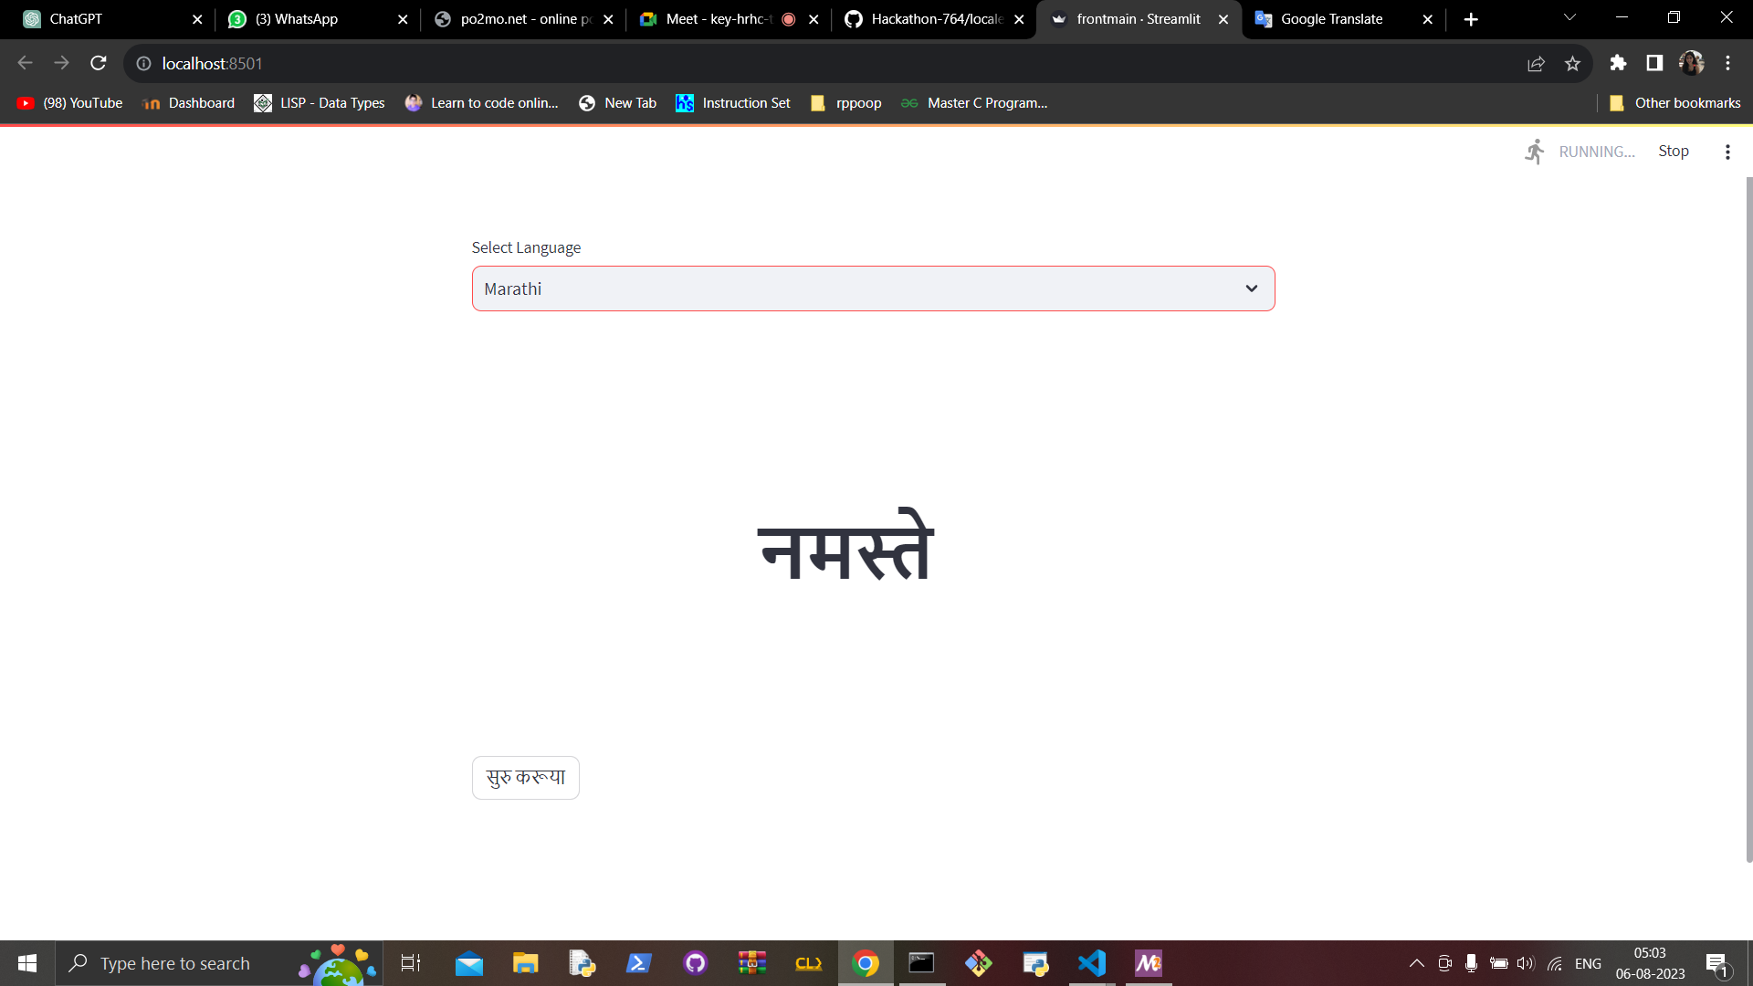Share this page icon in address bar
Viewport: 1753px width, 986px height.
(1536, 63)
